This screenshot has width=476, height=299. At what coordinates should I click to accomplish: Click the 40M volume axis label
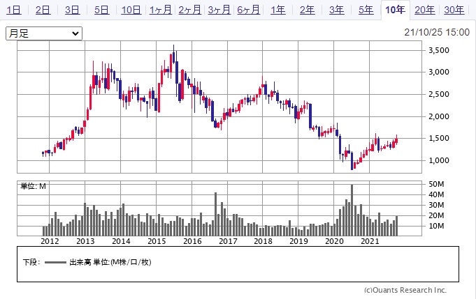pyautogui.click(x=436, y=194)
